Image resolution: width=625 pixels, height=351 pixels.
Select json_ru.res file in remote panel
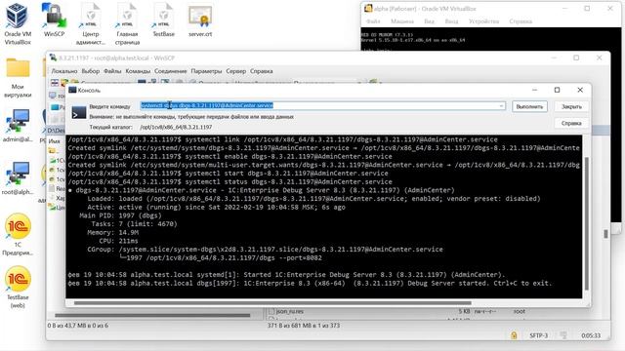tap(287, 311)
